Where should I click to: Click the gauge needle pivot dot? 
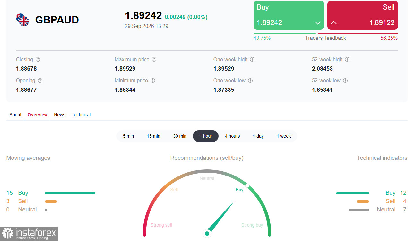click(207, 233)
